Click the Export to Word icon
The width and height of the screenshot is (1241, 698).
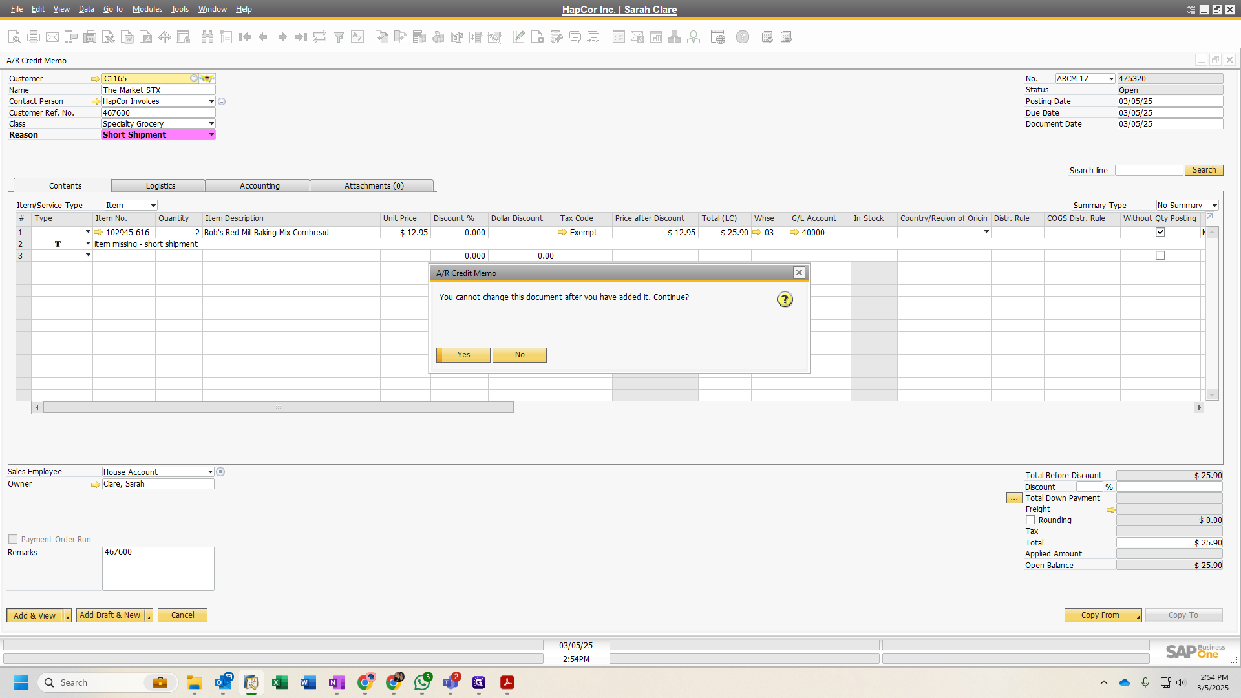click(x=128, y=37)
